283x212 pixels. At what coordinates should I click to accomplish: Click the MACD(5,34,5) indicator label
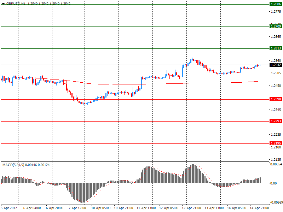[13, 165]
